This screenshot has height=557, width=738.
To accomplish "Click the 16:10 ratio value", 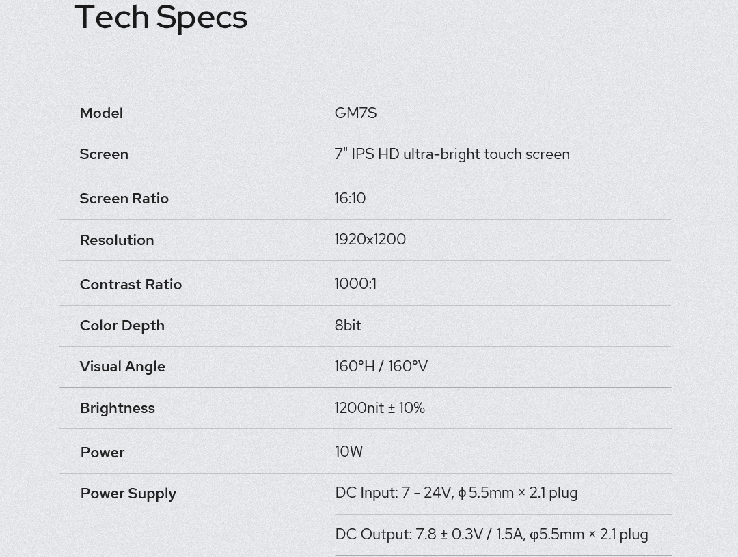I will [350, 199].
